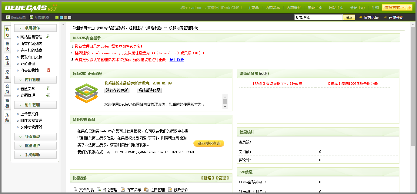Click the 文档列表 shortcut icon
This screenshot has width=417, height=194.
(x=76, y=190)
